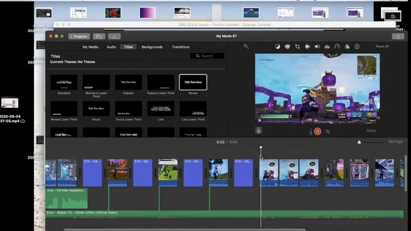This screenshot has width=411, height=231.
Task: Open the Color Balance tool
Action: point(277,47)
